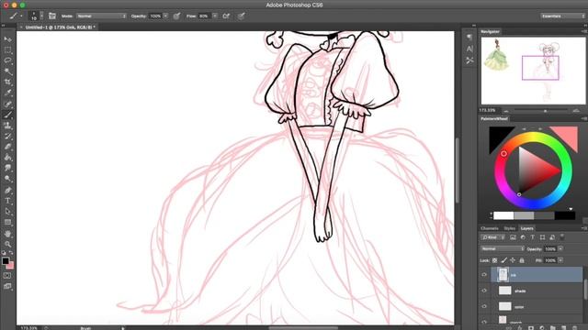Click the Navigator zoom slider

point(541,111)
